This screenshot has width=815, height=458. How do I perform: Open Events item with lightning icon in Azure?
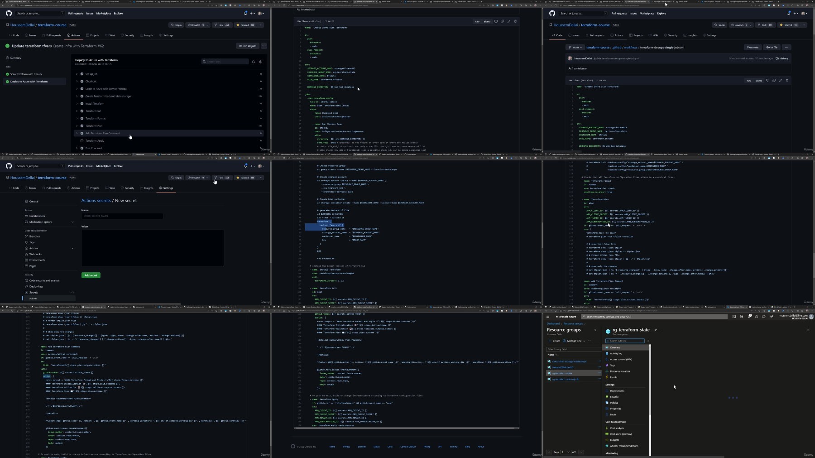[613, 377]
